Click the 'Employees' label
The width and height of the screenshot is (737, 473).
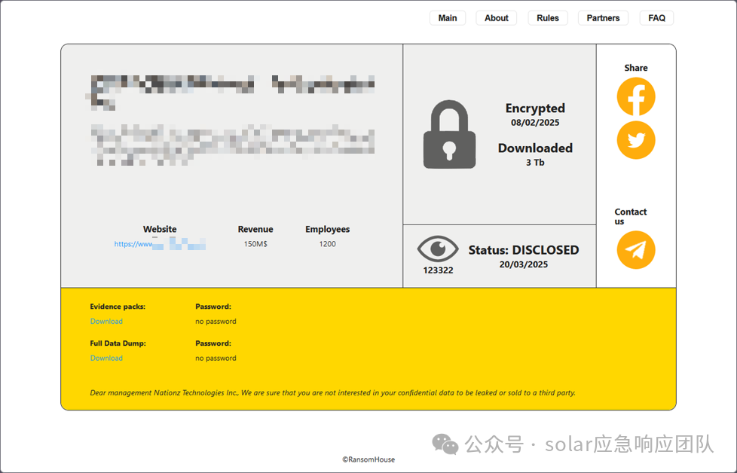[x=328, y=229]
